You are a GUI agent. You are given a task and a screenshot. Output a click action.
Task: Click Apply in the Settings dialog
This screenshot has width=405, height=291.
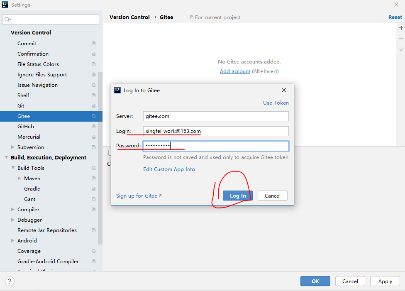pyautogui.click(x=385, y=281)
